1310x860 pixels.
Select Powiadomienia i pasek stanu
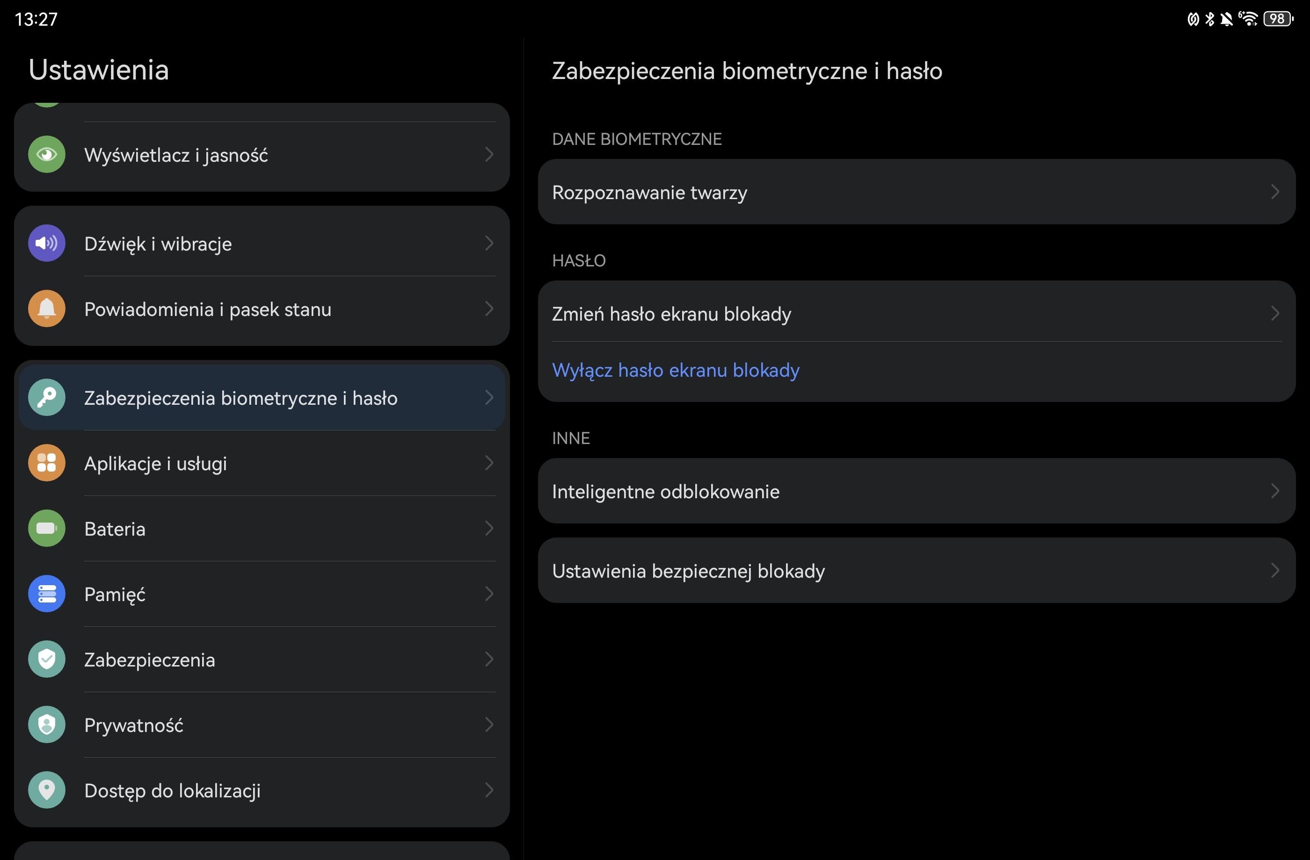[x=208, y=309]
